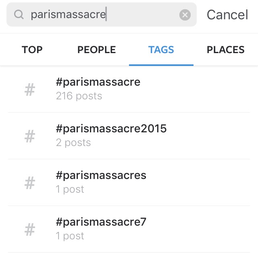Tap the 1 post count under #parismassacre7
This screenshot has height=253, width=258.
[x=70, y=236]
